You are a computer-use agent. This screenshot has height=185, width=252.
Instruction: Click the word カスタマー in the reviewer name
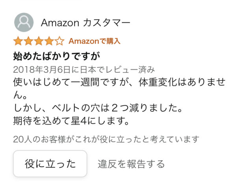click(x=107, y=23)
